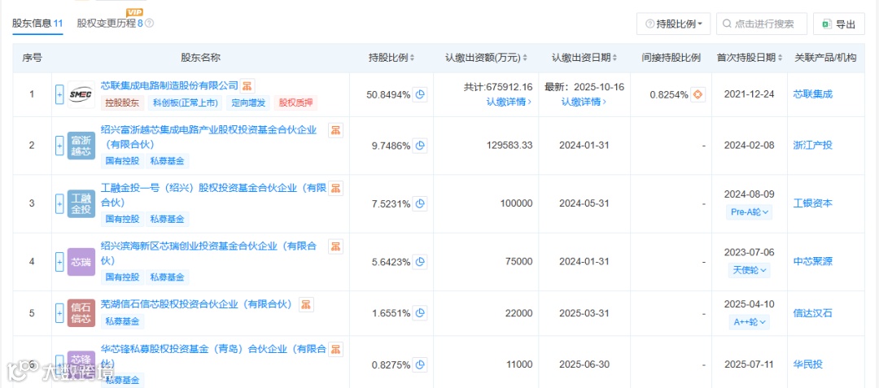Click the 控股股东 tag
This screenshot has width=879, height=388.
(123, 103)
